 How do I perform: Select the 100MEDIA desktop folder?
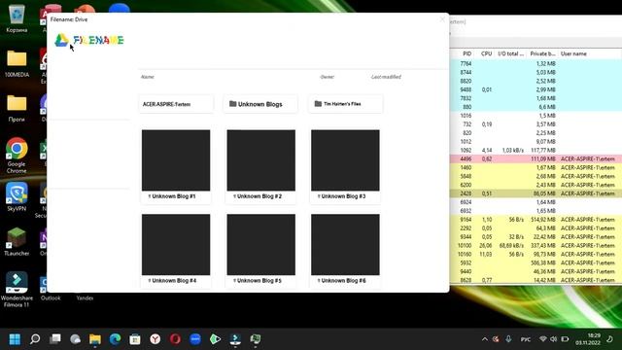pos(17,63)
